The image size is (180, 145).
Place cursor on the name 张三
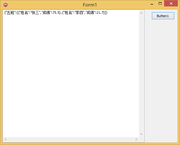35,13
